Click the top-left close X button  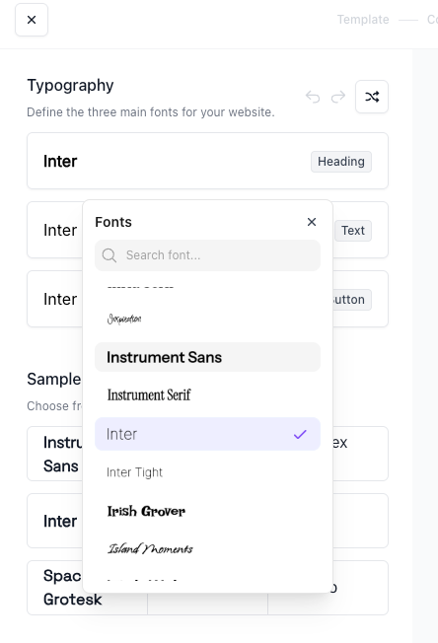(32, 20)
